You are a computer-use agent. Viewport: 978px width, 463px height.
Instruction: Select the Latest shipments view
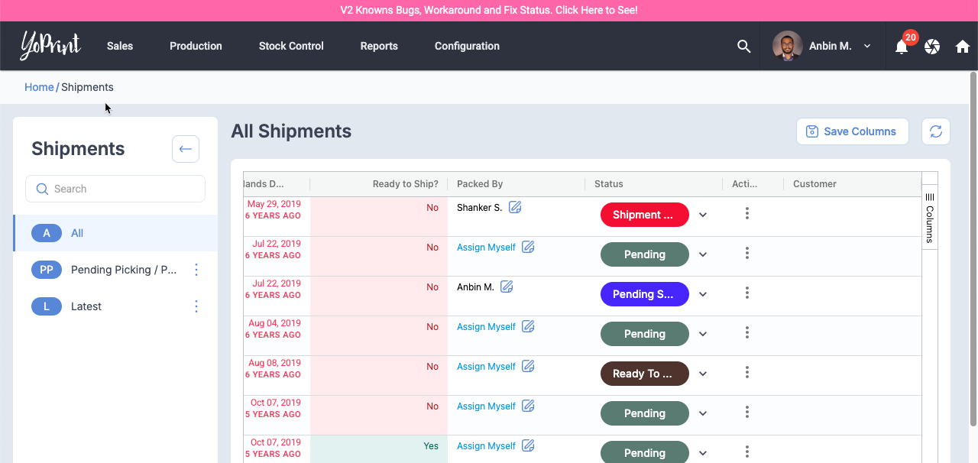coord(86,306)
